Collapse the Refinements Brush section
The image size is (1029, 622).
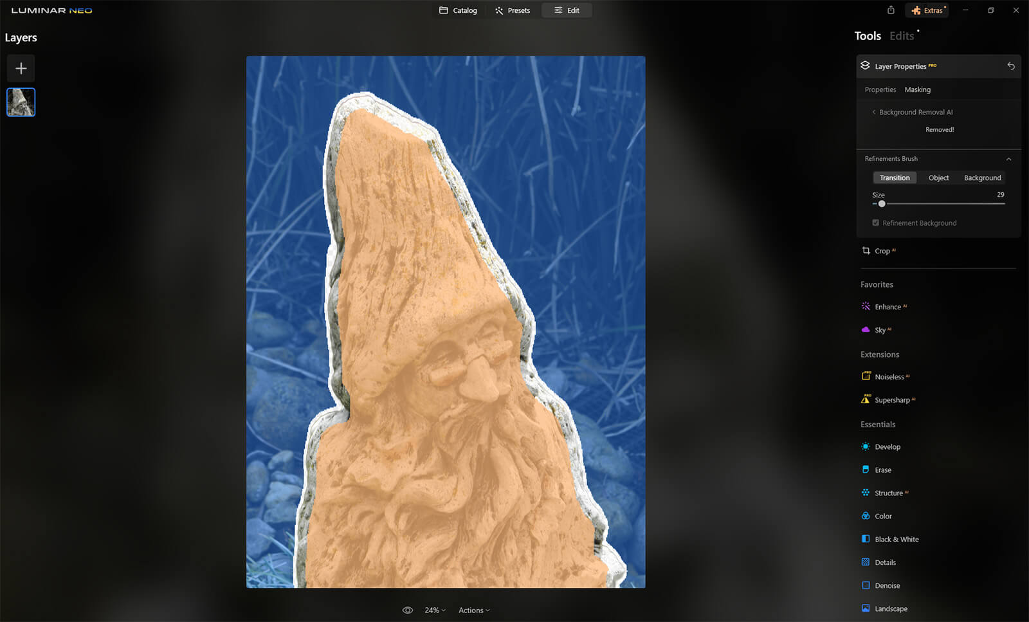click(1008, 159)
